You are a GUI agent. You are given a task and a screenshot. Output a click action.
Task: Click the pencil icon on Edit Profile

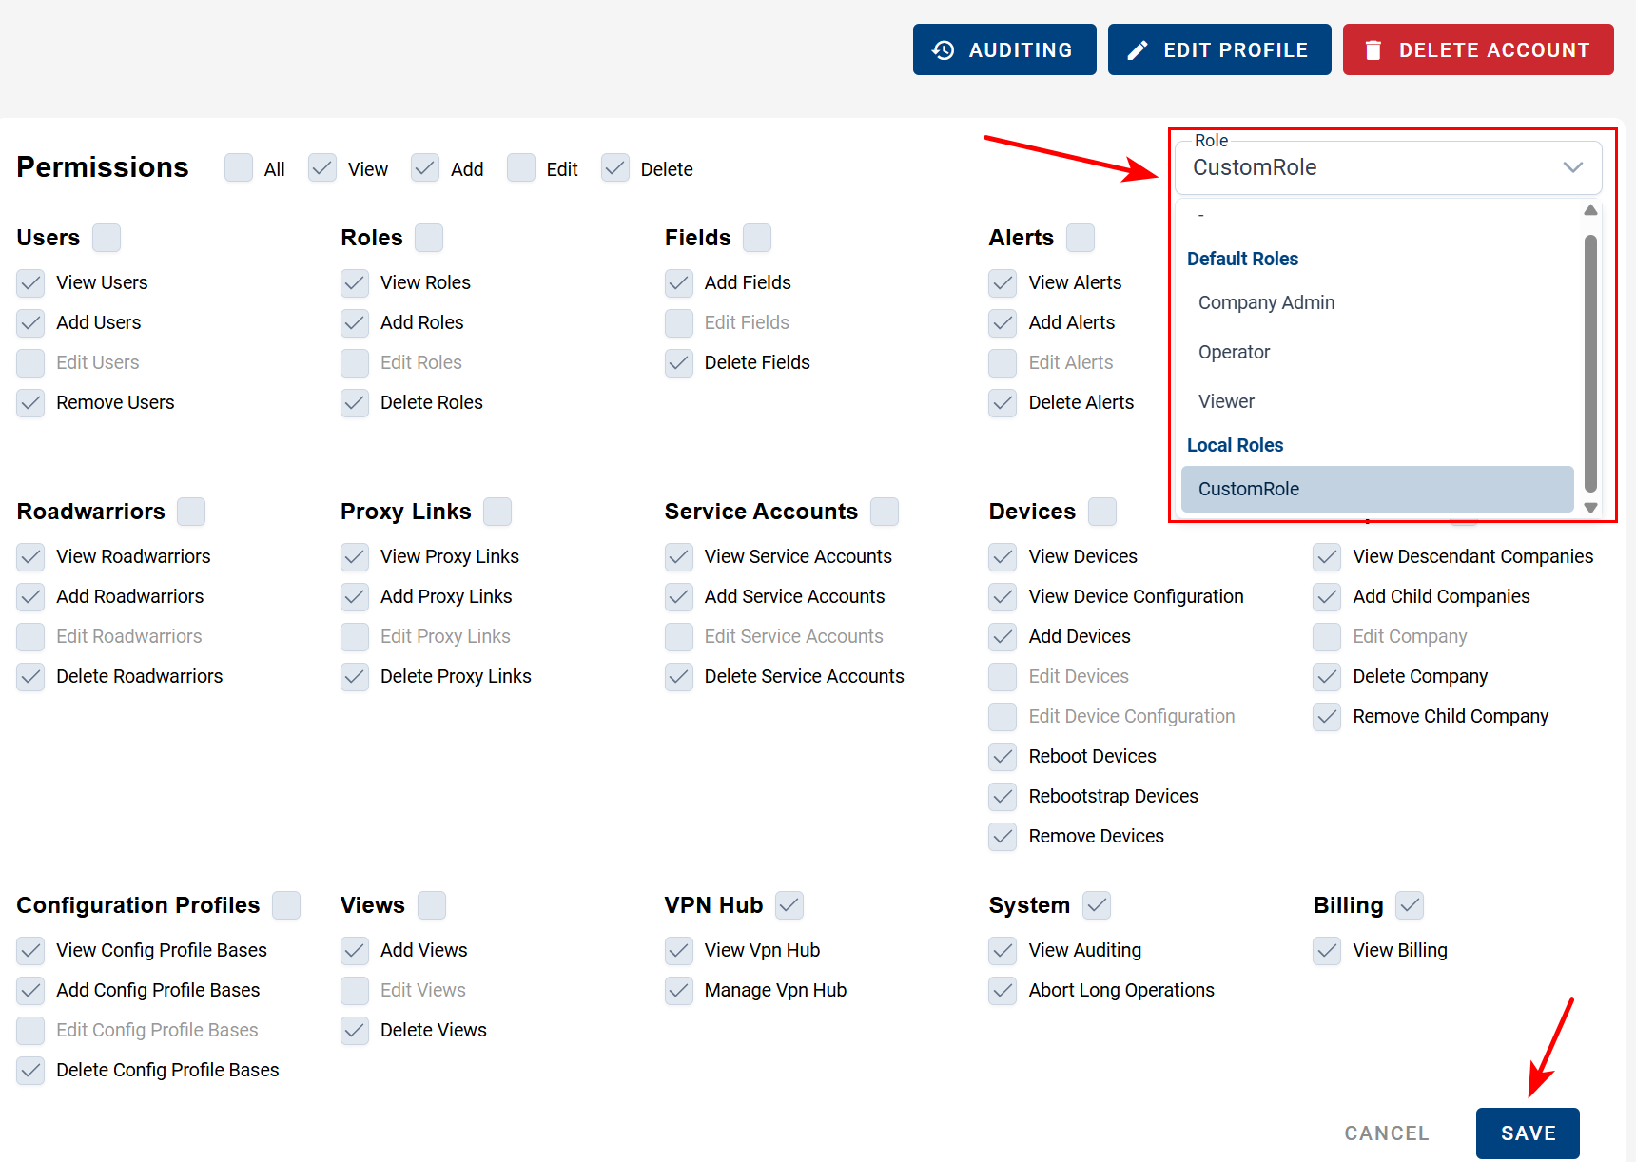coord(1139,48)
